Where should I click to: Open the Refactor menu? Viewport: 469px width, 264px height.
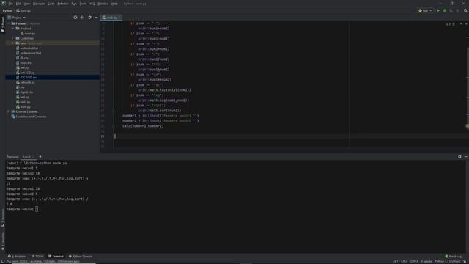pyautogui.click(x=63, y=4)
